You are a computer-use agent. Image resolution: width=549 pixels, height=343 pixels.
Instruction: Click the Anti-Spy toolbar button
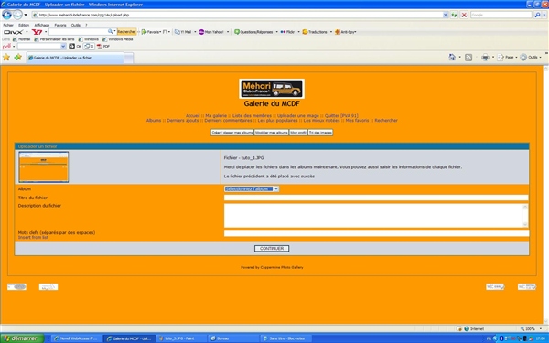click(x=345, y=32)
